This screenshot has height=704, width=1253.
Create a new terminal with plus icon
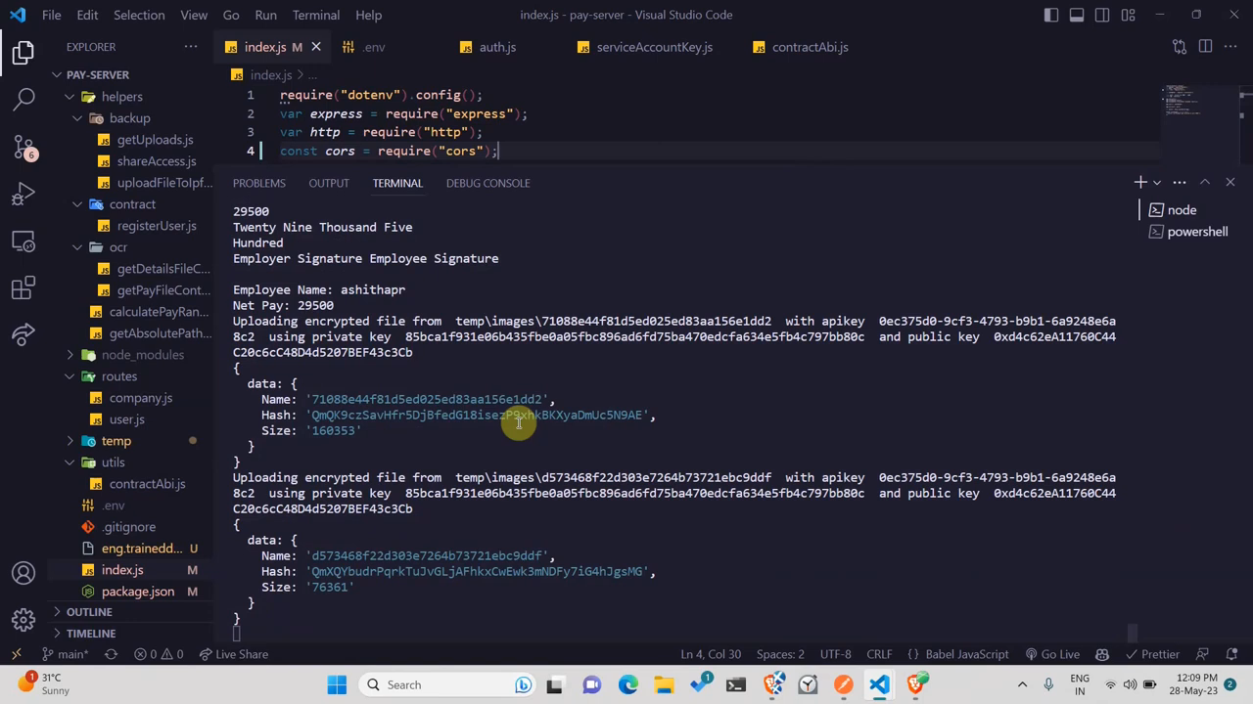tap(1139, 183)
